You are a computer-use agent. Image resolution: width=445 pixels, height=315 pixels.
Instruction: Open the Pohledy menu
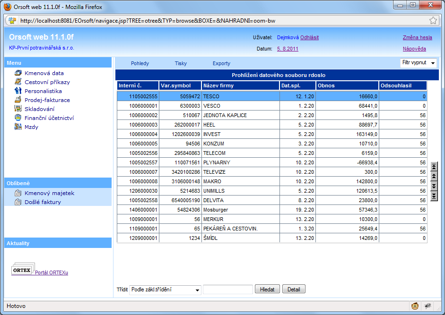click(x=140, y=63)
